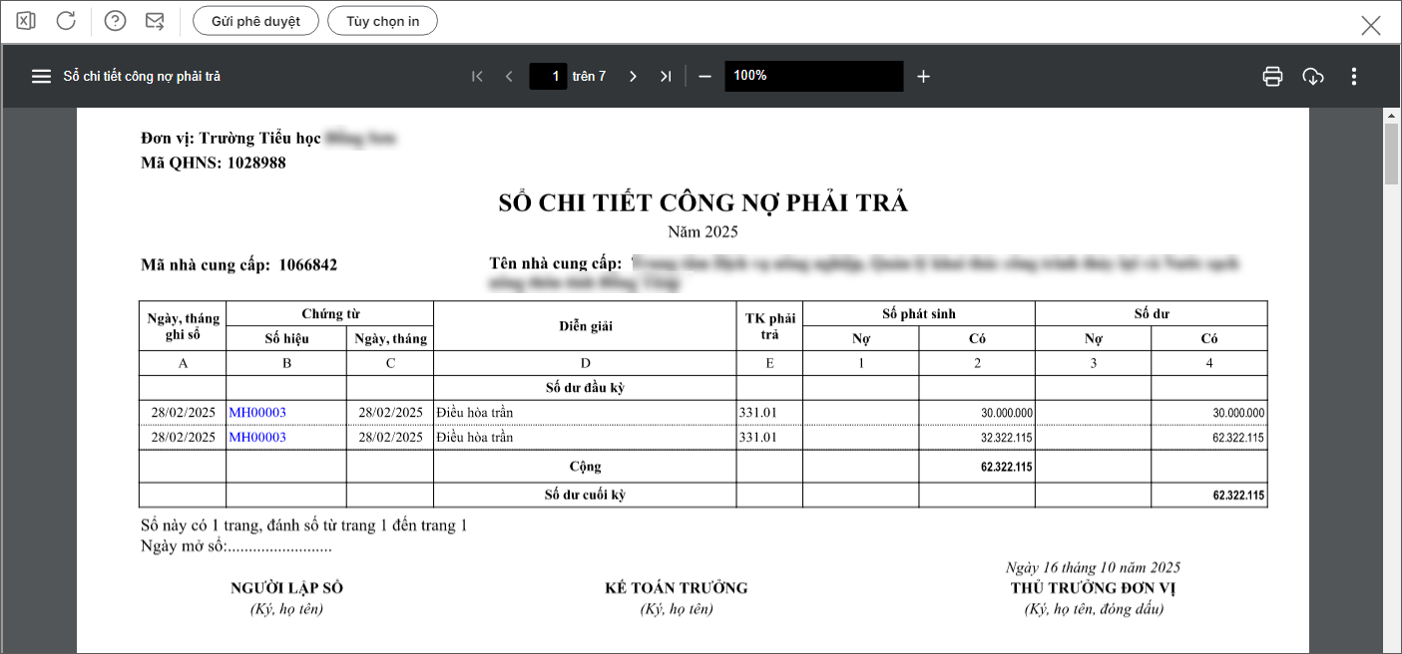Screen dimensions: 1402x654
Task: Open Tùy chọn in print options
Action: [x=382, y=21]
